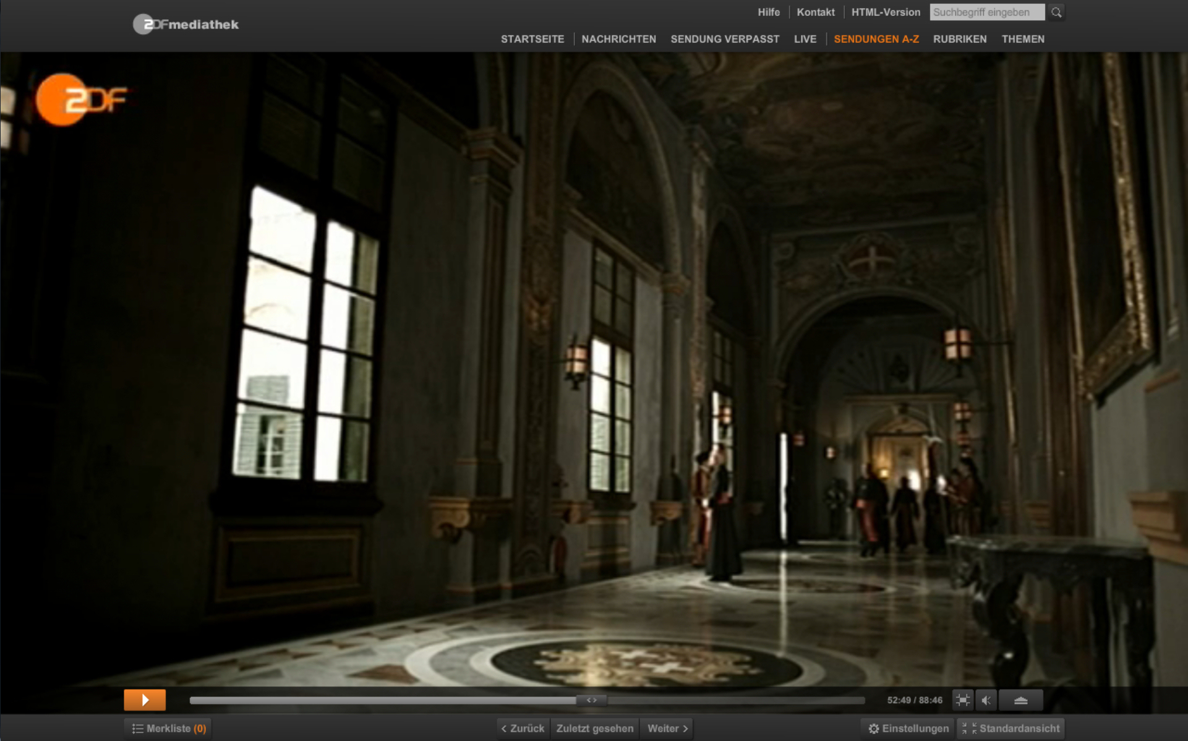Open the Merkliste watchlist
1188x741 pixels.
click(x=168, y=729)
